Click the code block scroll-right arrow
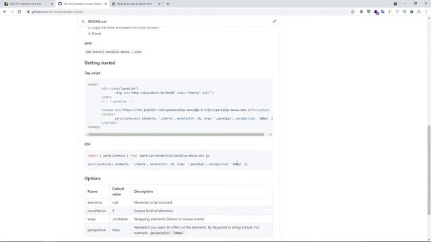The height and width of the screenshot is (242, 431). [271, 134]
